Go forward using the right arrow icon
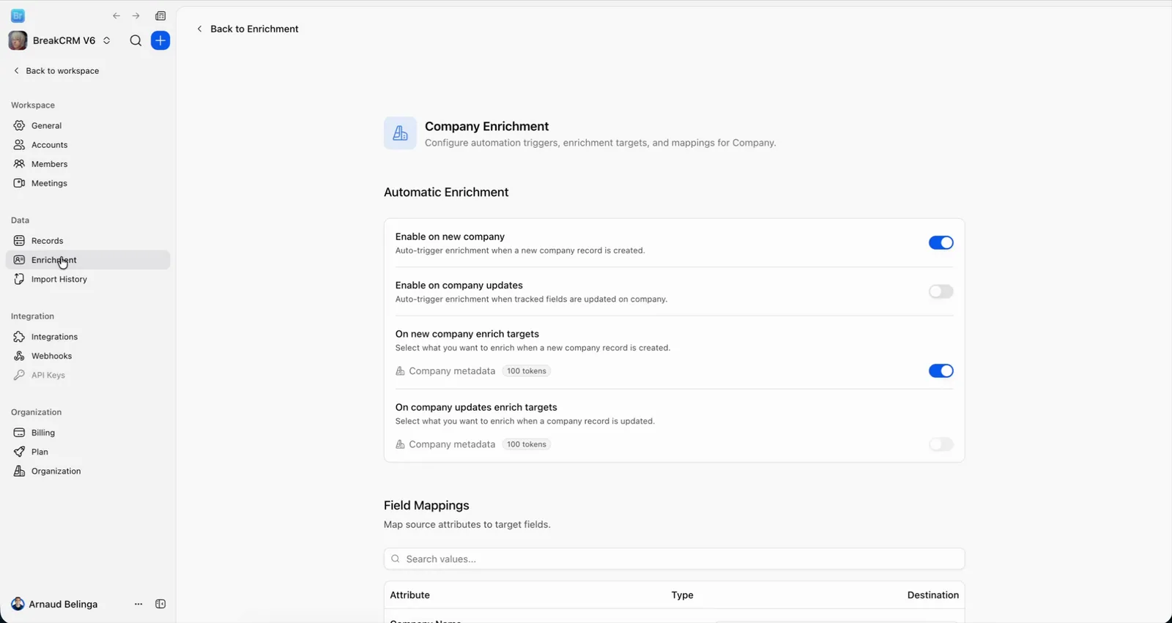1172x623 pixels. click(136, 16)
